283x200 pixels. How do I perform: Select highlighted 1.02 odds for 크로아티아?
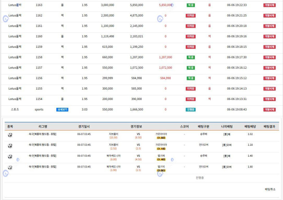coord(161,138)
